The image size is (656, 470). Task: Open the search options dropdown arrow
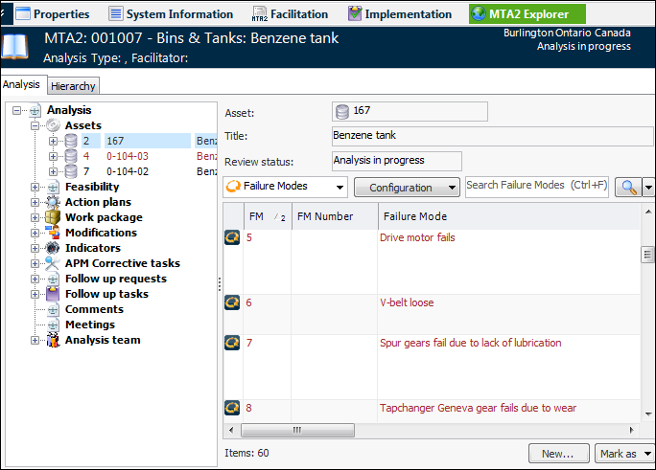coord(648,188)
